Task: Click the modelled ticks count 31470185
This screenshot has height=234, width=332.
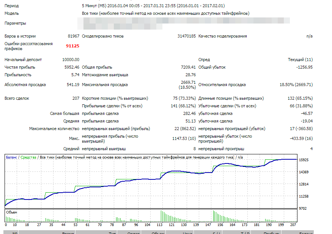Action: coord(186,36)
